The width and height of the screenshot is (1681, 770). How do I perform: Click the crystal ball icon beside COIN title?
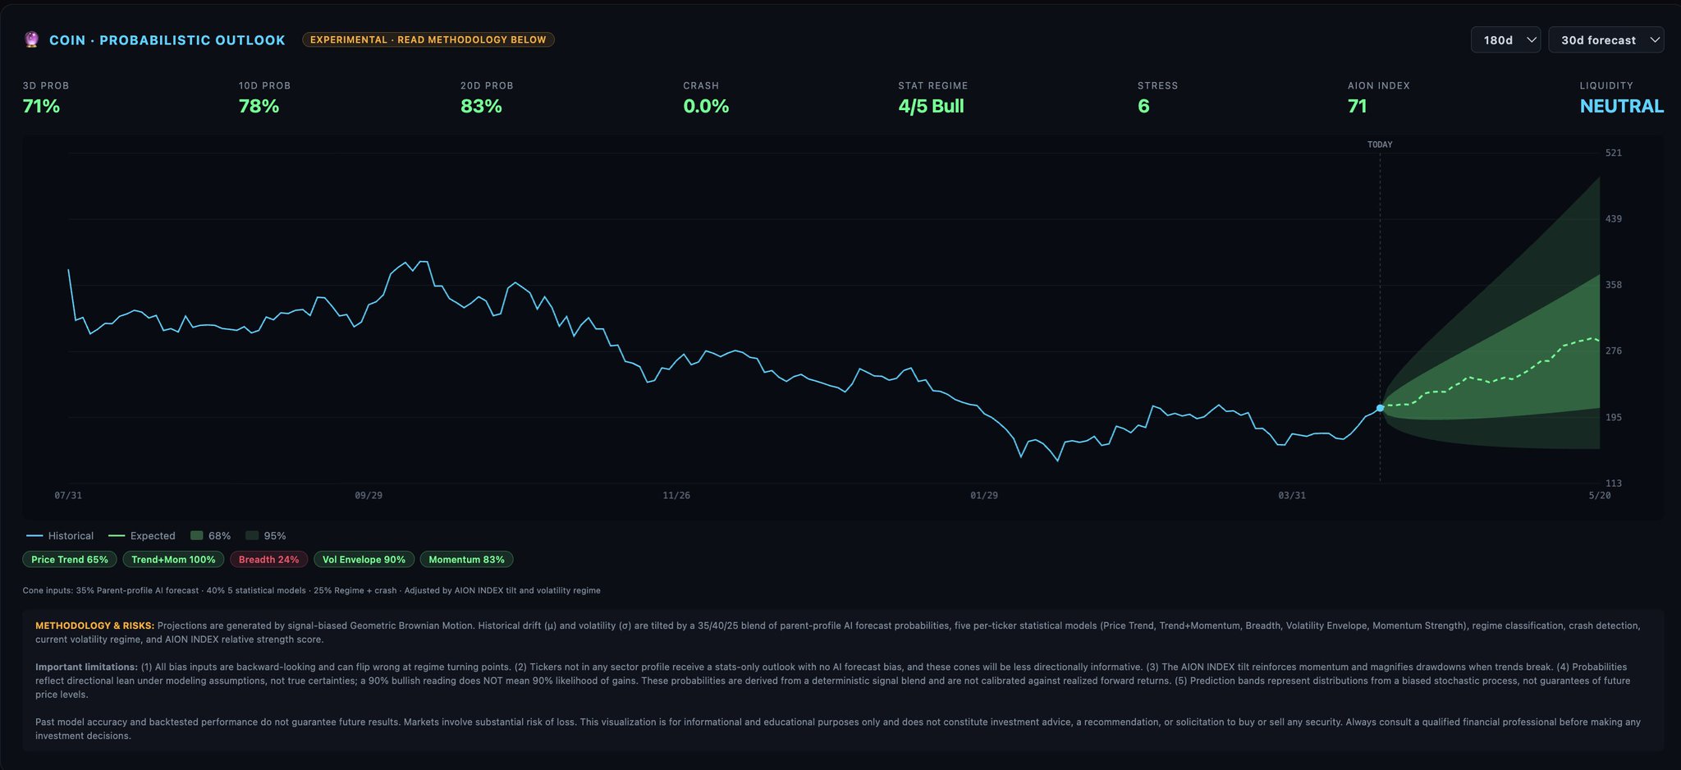pos(31,39)
